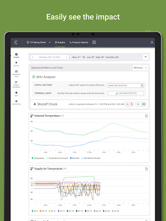Open the user profile icon
Image resolution: width=166 pixels, height=221 pixels.
click(x=152, y=42)
